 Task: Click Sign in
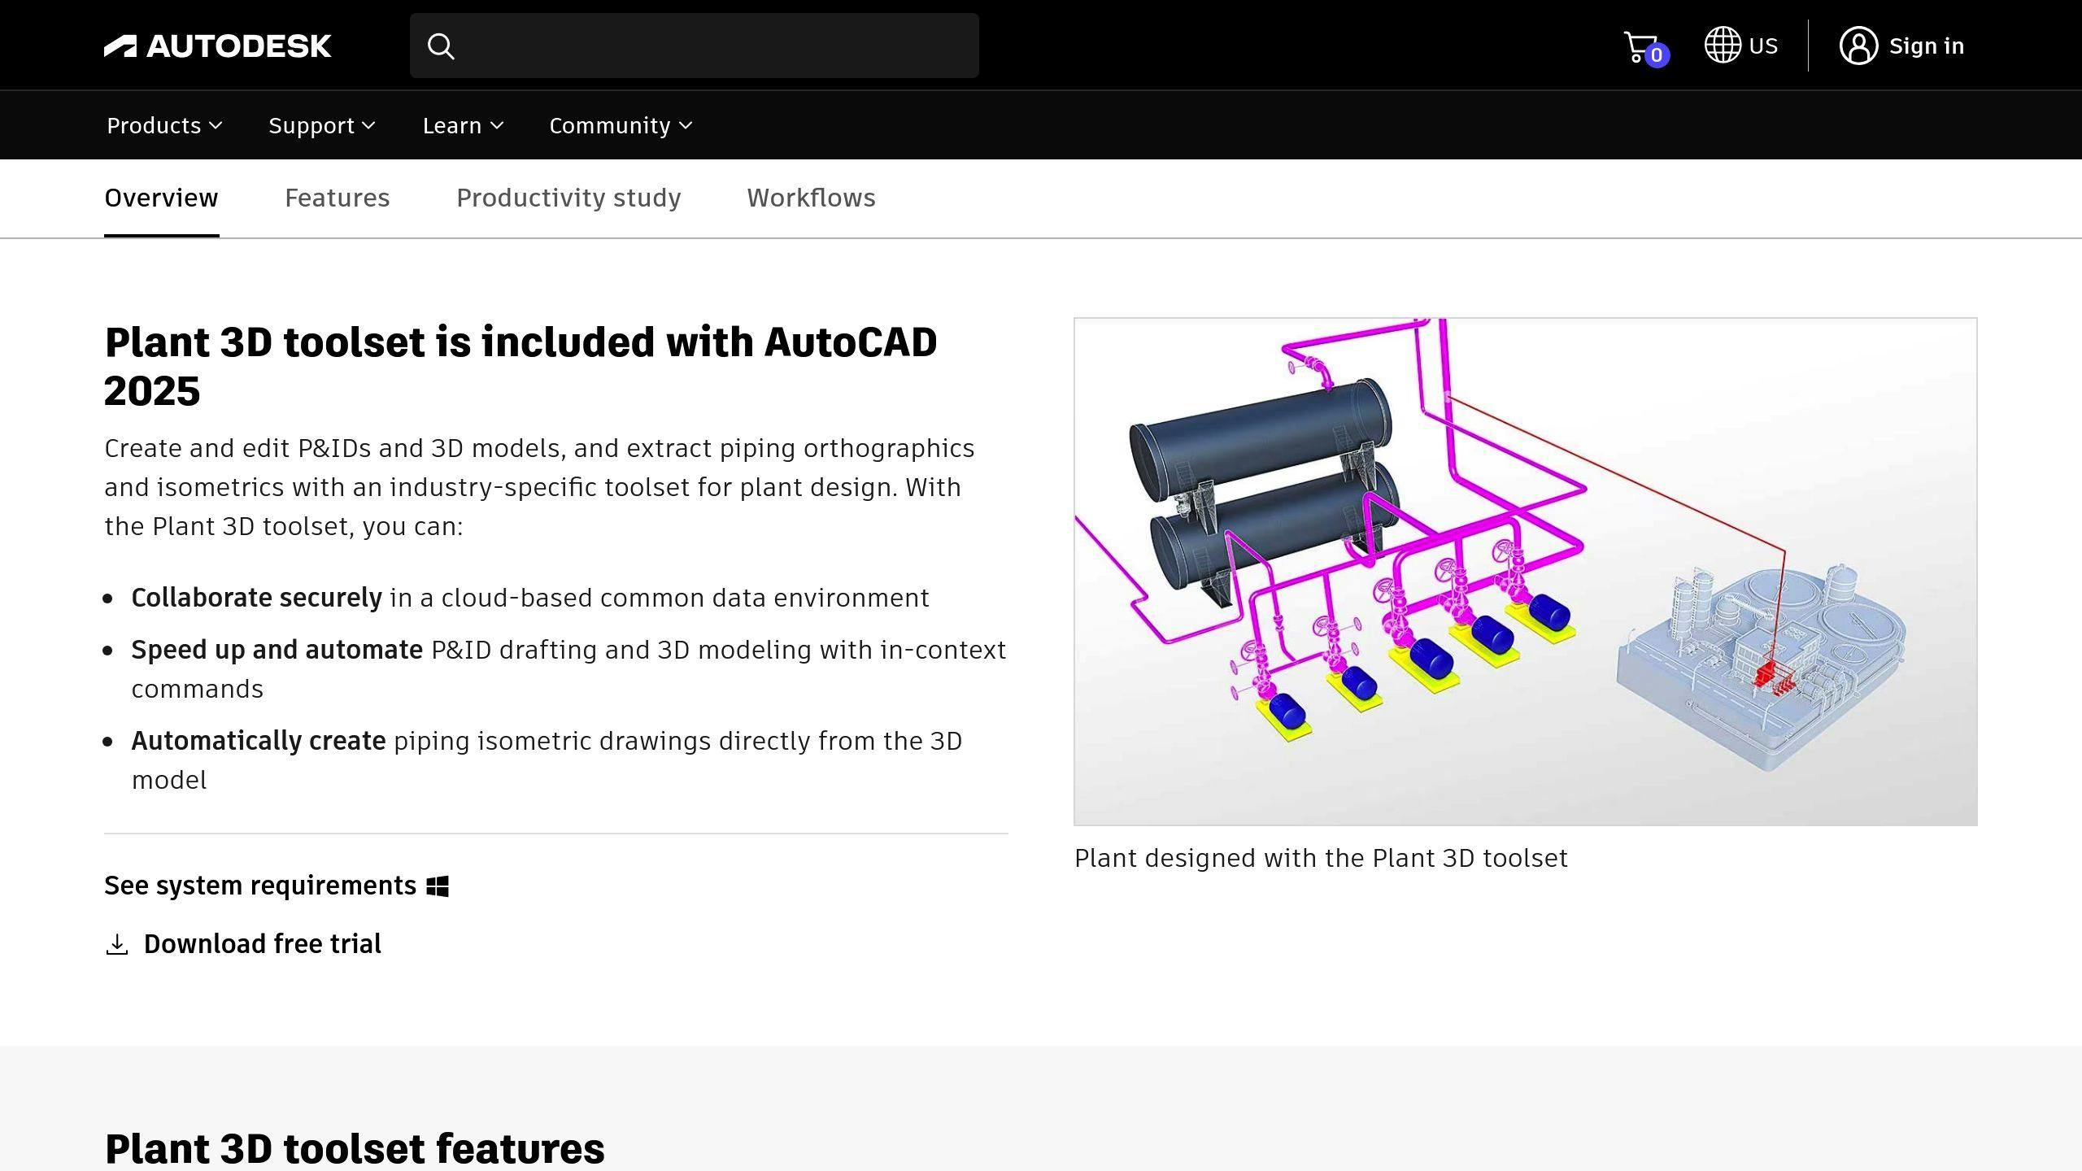tap(1926, 46)
